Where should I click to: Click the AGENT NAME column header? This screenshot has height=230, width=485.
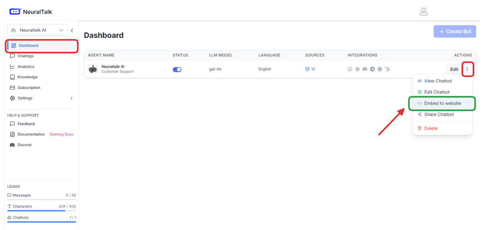tap(101, 55)
